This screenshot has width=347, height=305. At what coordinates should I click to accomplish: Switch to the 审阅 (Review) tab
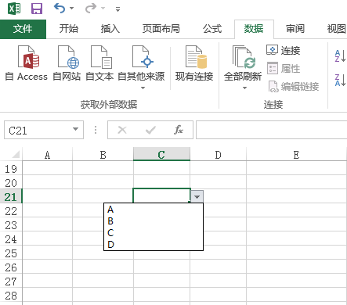tap(295, 29)
